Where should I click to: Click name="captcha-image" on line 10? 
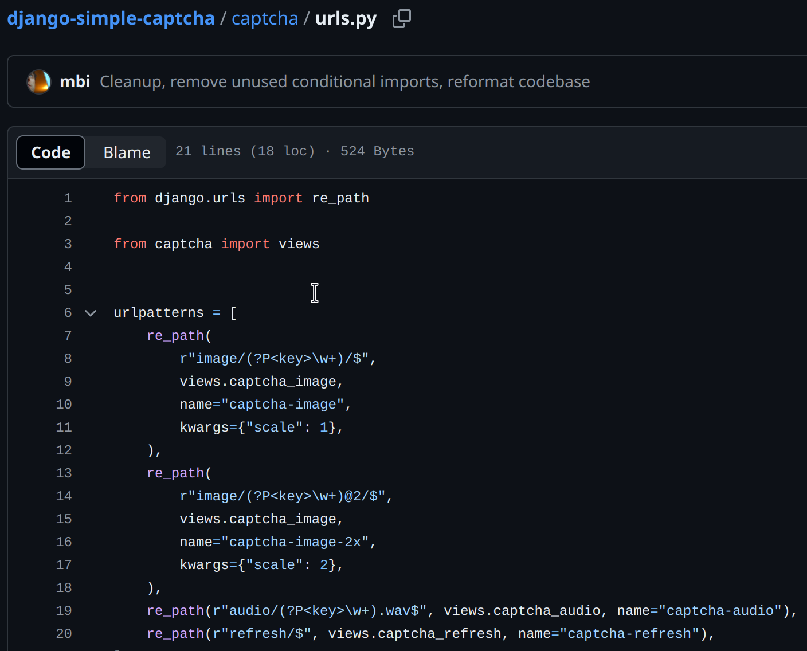coord(262,405)
